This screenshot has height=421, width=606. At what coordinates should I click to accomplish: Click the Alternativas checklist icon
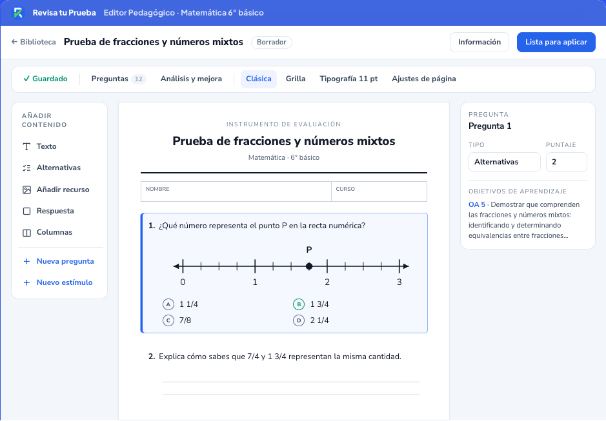pyautogui.click(x=26, y=168)
